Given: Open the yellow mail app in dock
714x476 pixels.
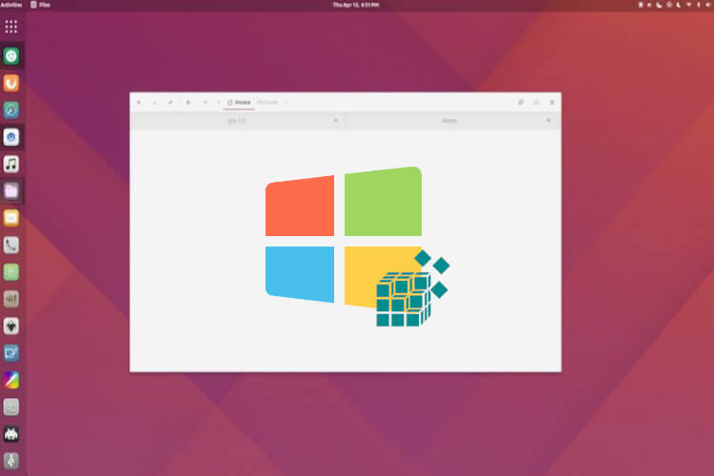Looking at the screenshot, I should pos(11,218).
